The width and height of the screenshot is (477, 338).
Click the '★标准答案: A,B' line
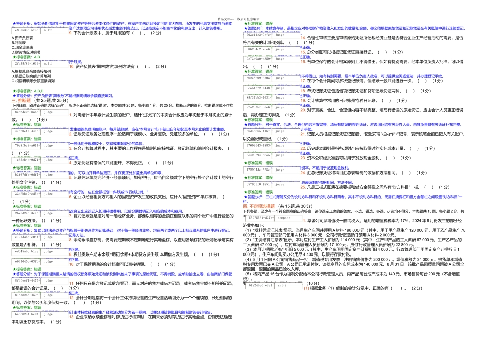[x=26, y=57]
